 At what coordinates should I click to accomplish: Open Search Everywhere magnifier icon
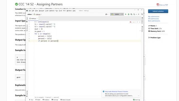coord(142,14)
